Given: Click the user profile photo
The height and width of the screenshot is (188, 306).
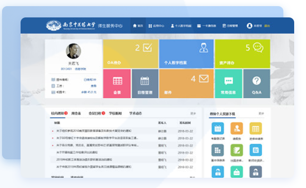Looking at the screenshot, I should (74, 51).
